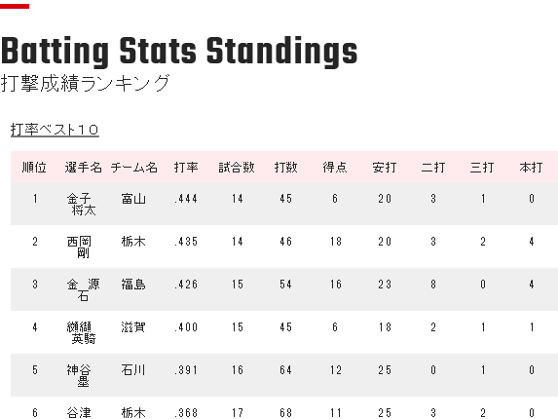The height and width of the screenshot is (419, 558).
Task: Click the 三打 column header
Action: (482, 168)
